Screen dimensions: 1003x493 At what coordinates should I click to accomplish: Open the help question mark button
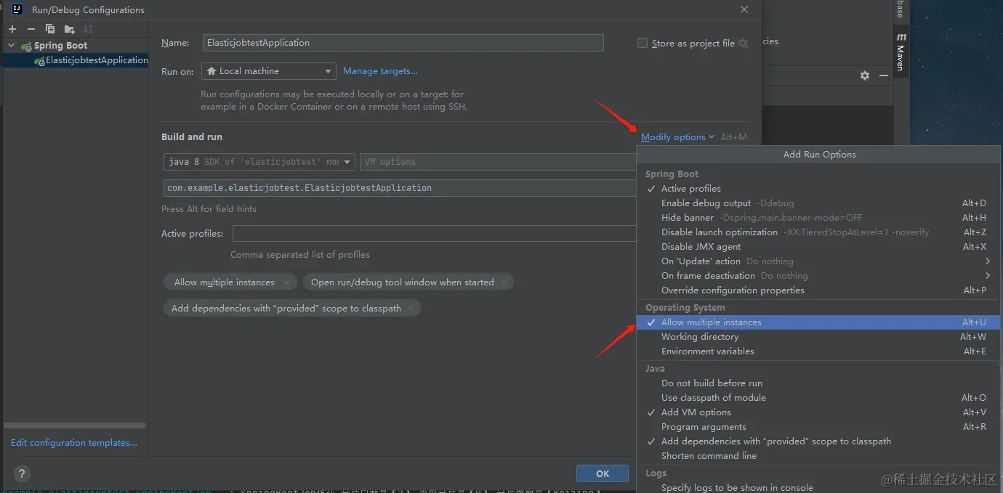pyautogui.click(x=23, y=473)
